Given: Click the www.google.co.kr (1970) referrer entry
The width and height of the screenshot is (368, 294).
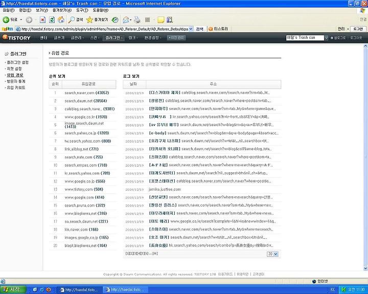Looking at the screenshot, I should coord(86,117).
